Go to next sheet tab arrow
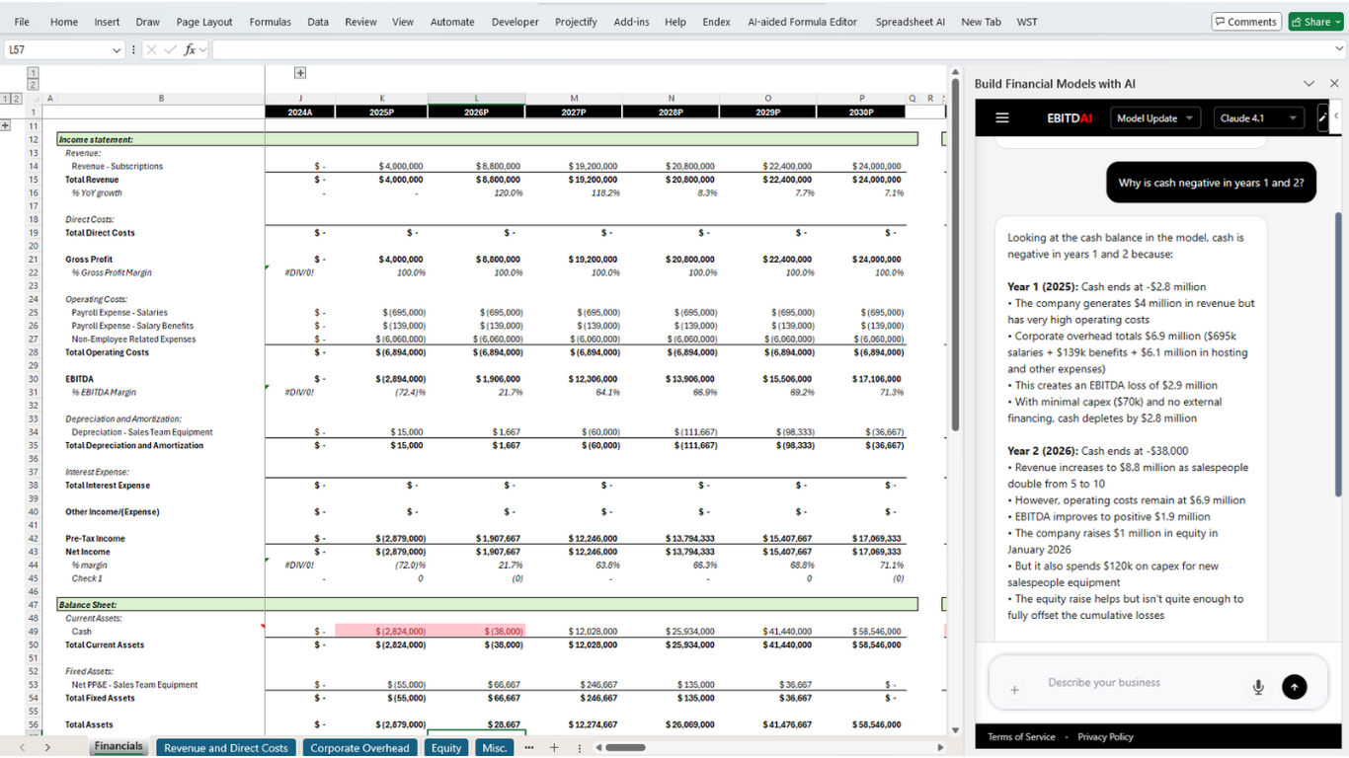The image size is (1349, 758). pos(48,748)
